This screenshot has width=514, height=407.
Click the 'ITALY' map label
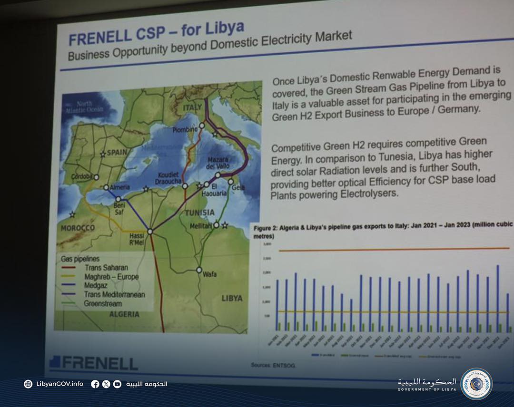pos(192,107)
